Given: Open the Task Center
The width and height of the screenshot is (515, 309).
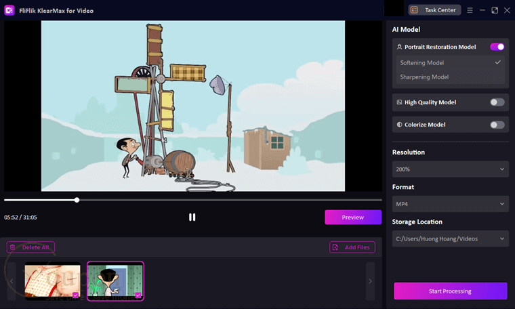Looking at the screenshot, I should [434, 10].
